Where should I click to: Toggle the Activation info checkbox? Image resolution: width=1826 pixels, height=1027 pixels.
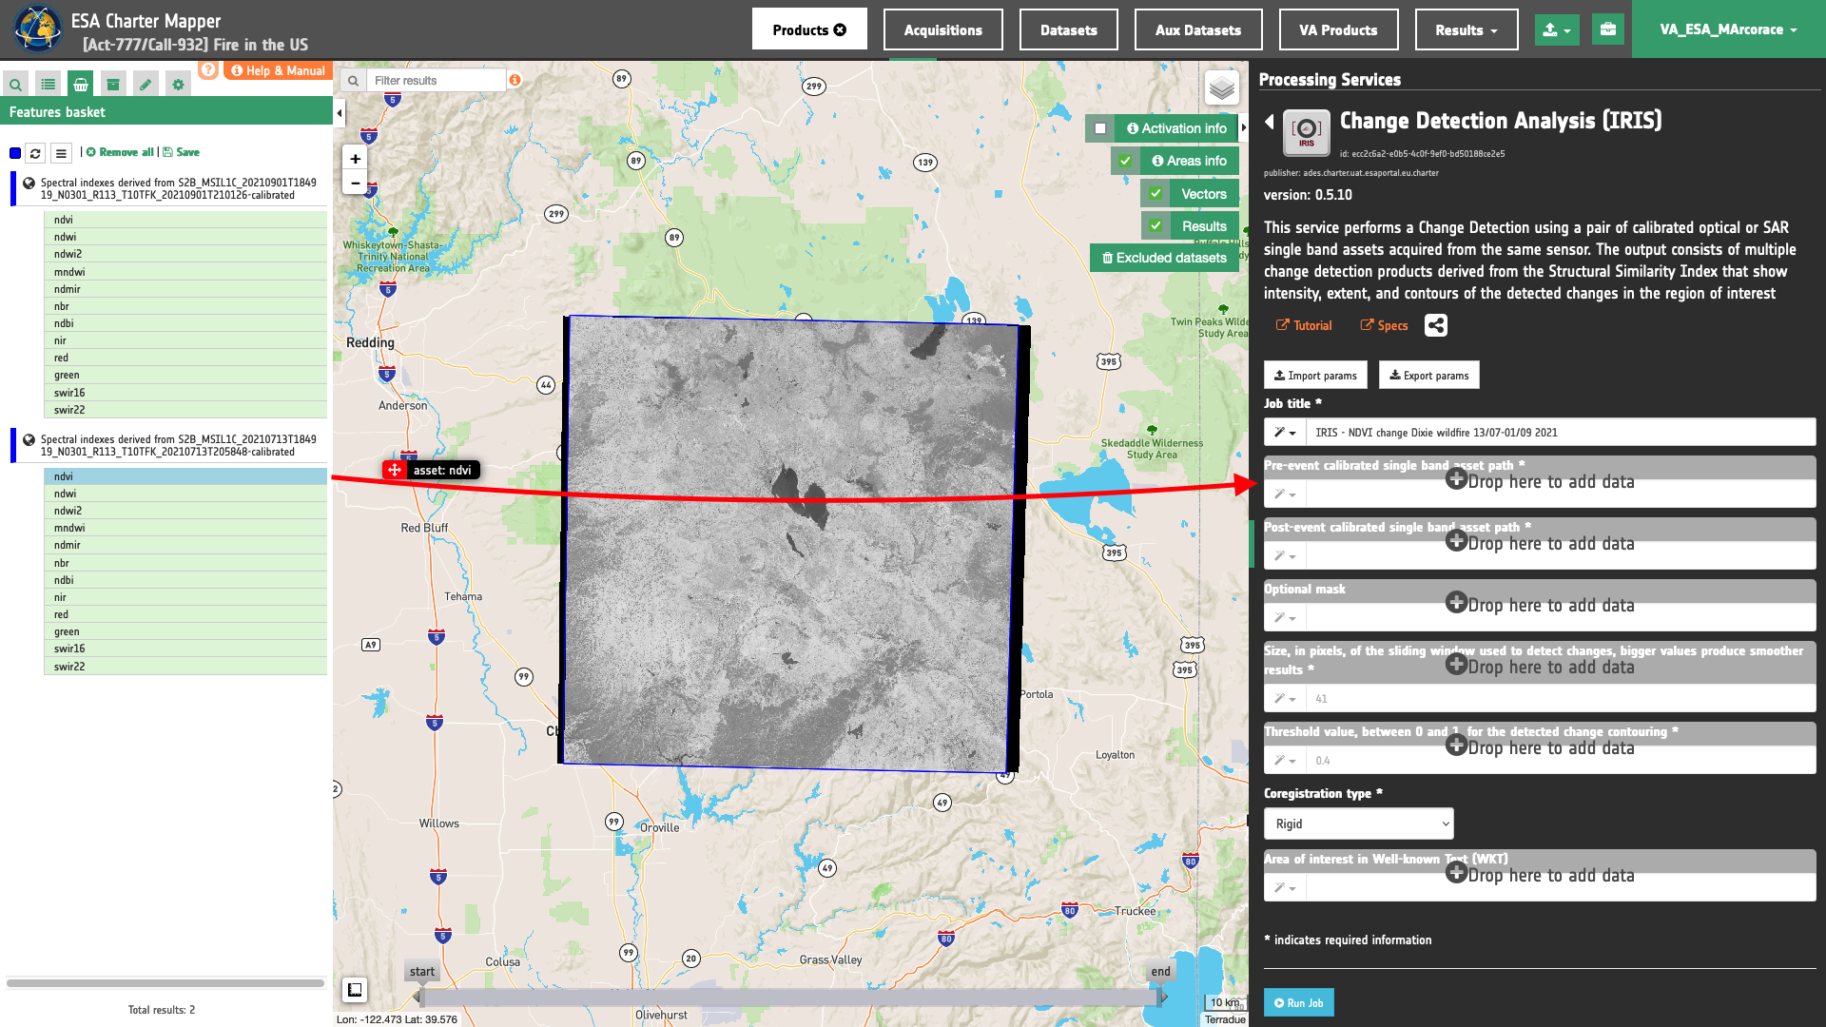coord(1100,128)
